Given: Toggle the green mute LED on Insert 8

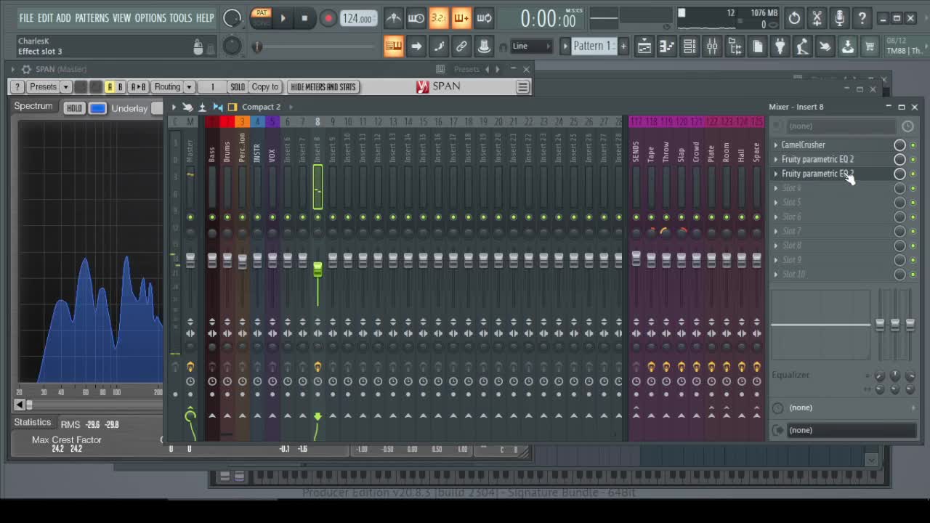Looking at the screenshot, I should [318, 217].
